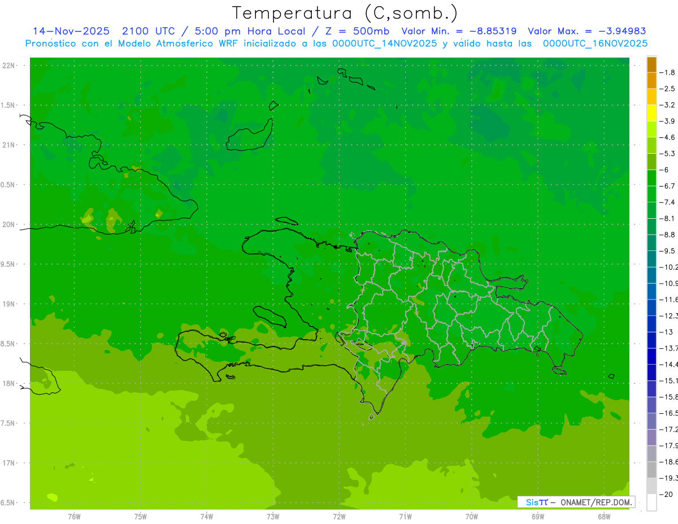This screenshot has width=678, height=524.
Task: Select the "14-Nov-2025" date text
Action: coord(71,31)
